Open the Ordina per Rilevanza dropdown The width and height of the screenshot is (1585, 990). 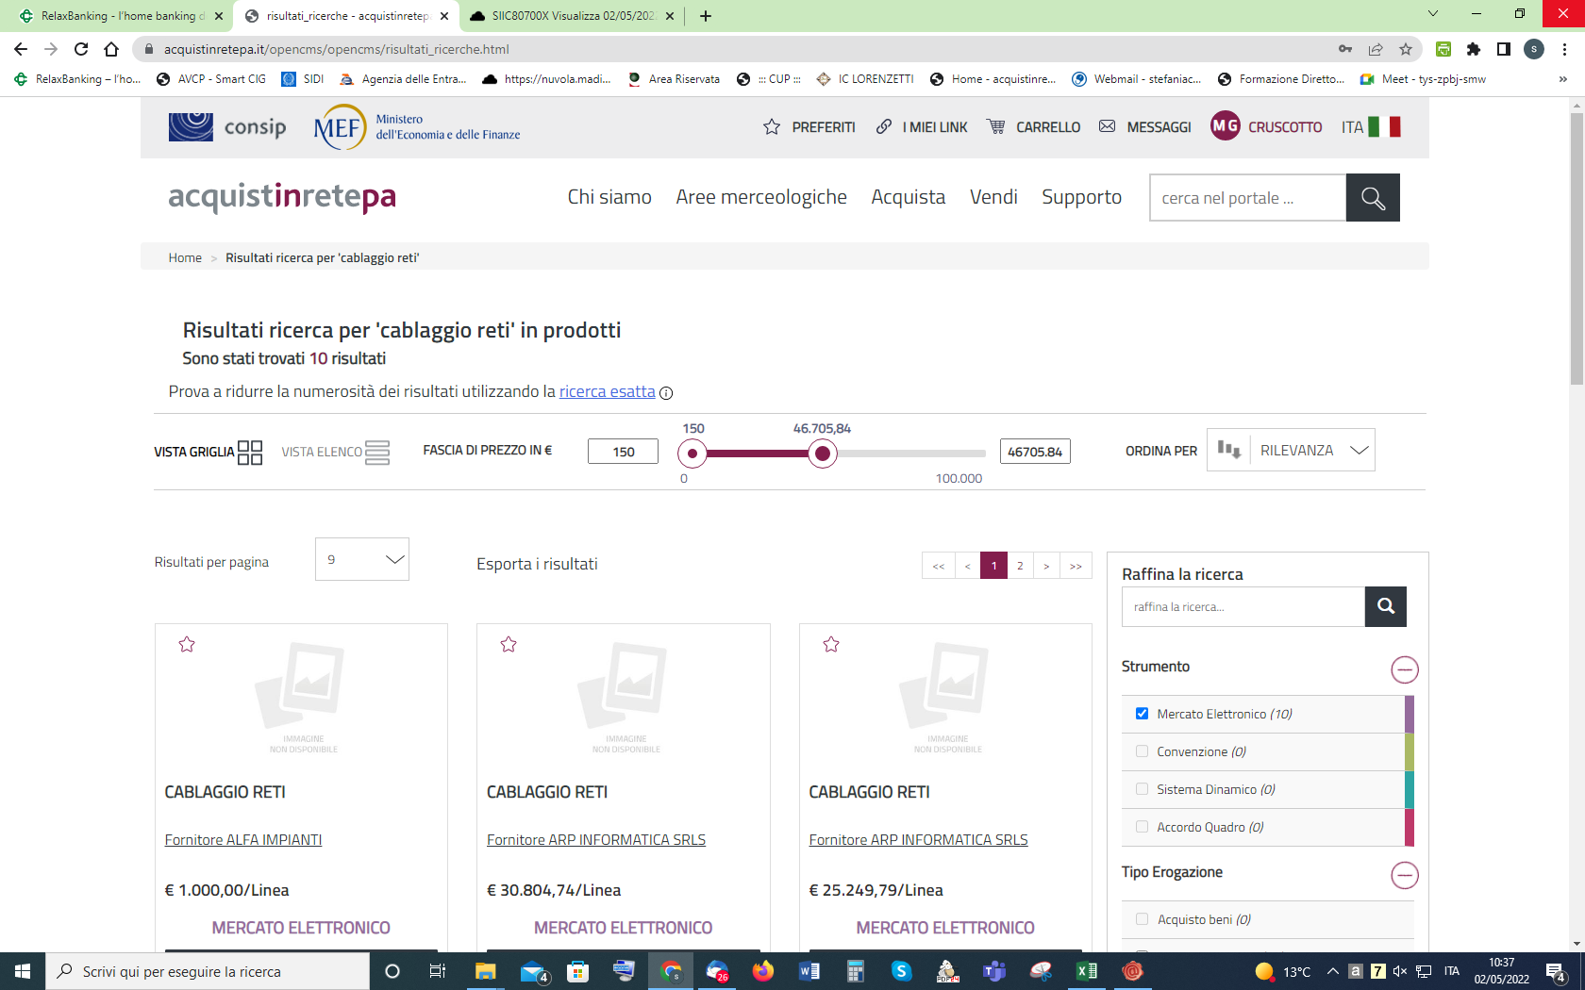[1312, 450]
